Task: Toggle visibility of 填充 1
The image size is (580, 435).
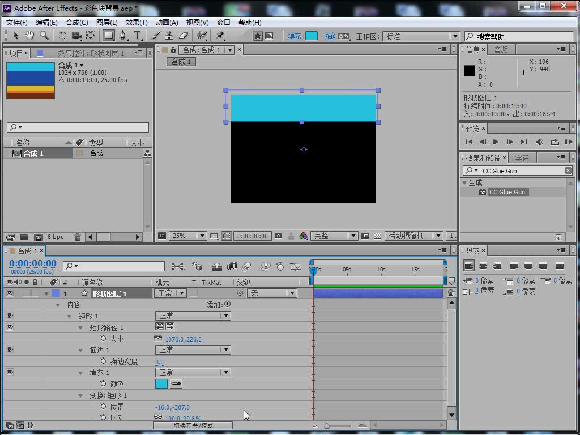Action: pyautogui.click(x=10, y=372)
